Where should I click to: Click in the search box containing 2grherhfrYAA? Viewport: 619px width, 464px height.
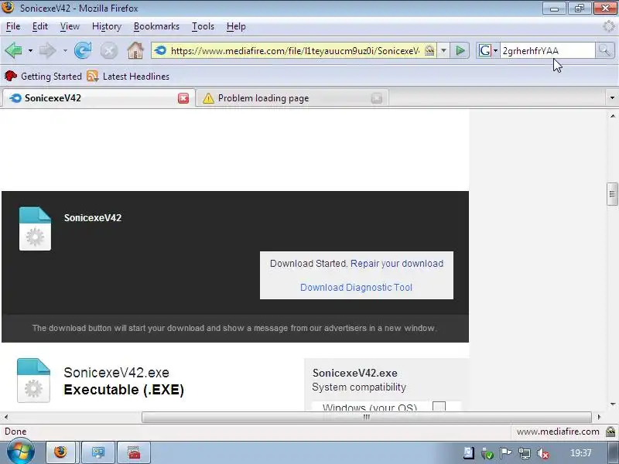click(547, 51)
